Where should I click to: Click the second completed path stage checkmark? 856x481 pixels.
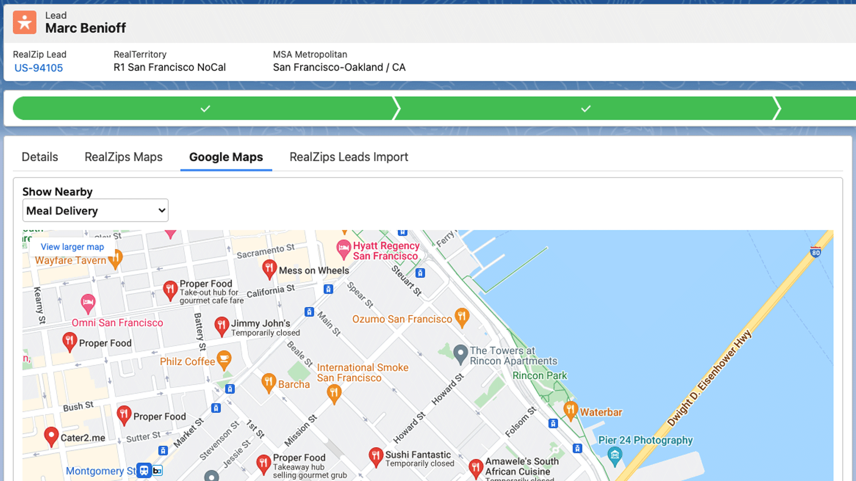tap(586, 108)
